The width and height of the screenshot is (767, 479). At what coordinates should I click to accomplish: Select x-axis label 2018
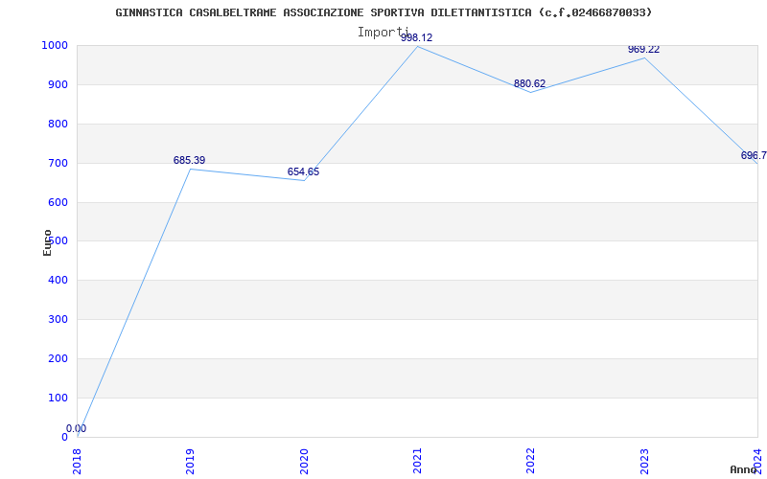click(77, 460)
